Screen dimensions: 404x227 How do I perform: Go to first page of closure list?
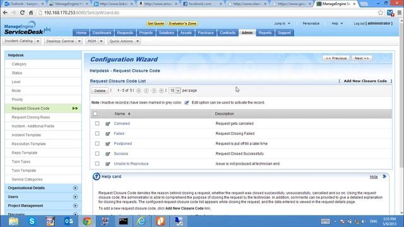pyautogui.click(x=139, y=91)
